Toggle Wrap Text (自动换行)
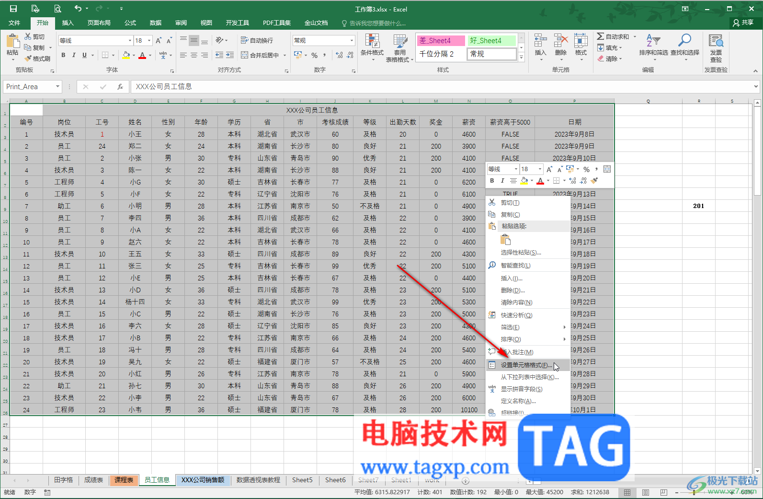763x499 pixels. [257, 40]
